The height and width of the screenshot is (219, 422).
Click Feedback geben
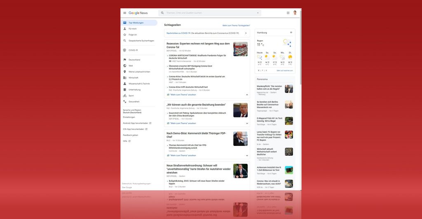click(x=131, y=135)
